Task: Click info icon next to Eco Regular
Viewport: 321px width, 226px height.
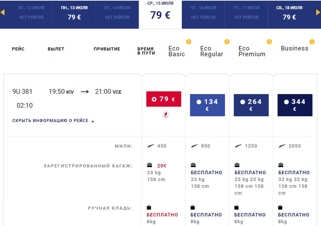Action: click(227, 42)
